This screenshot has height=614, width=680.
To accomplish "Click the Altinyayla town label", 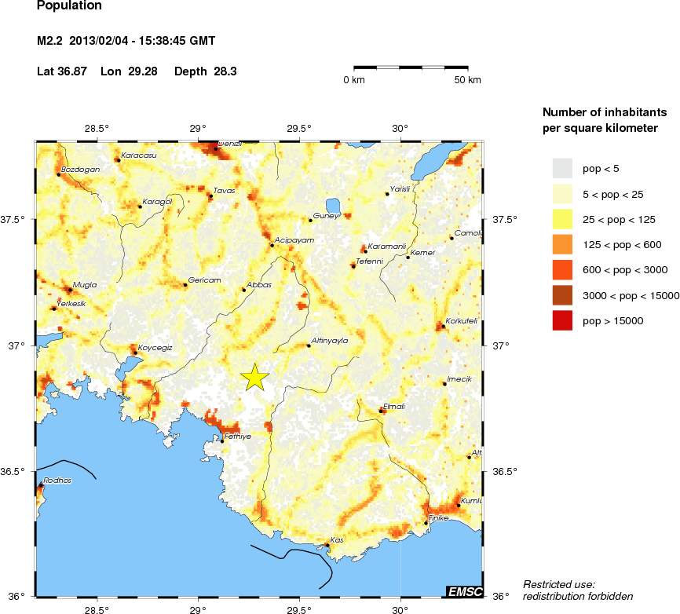I will click(330, 340).
